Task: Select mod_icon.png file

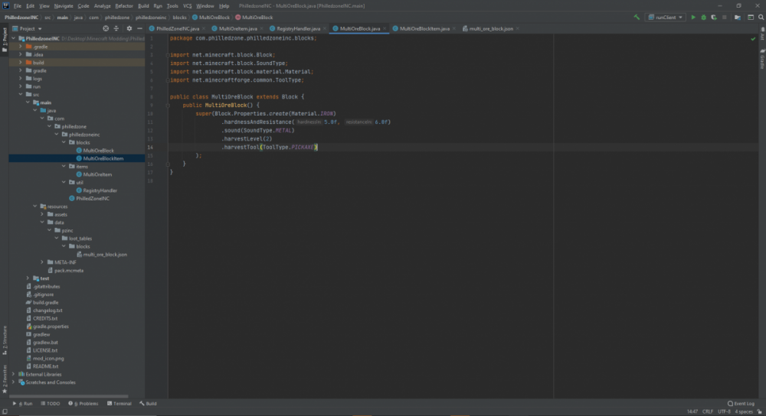Action: click(x=47, y=359)
